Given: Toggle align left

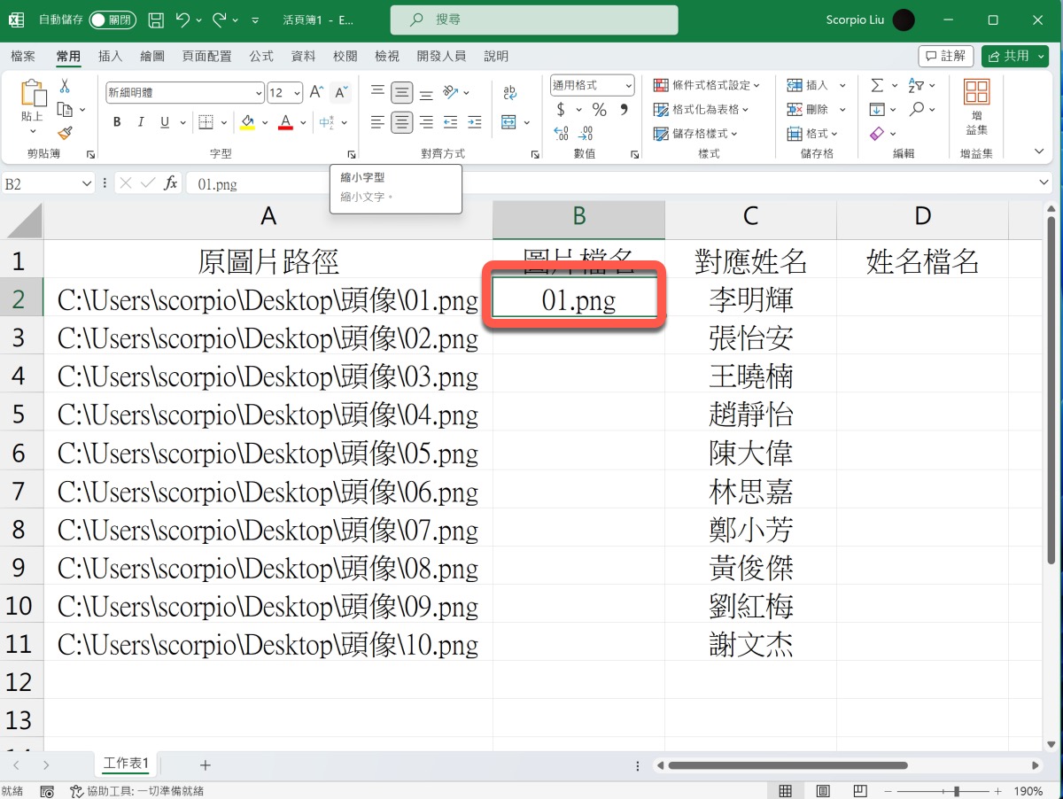Looking at the screenshot, I should point(378,122).
